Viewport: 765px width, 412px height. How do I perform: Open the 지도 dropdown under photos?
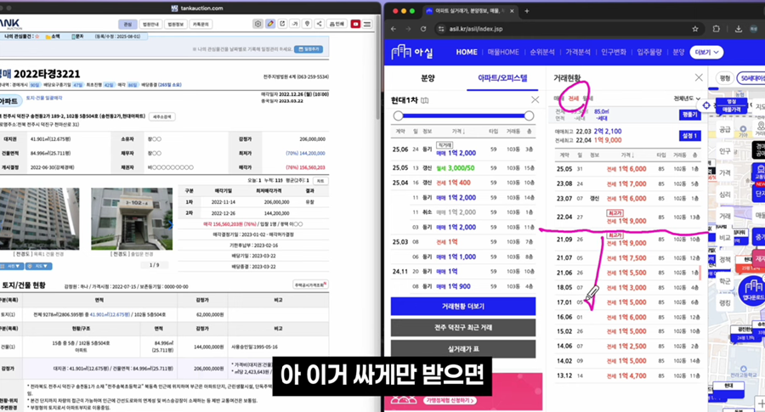point(39,266)
